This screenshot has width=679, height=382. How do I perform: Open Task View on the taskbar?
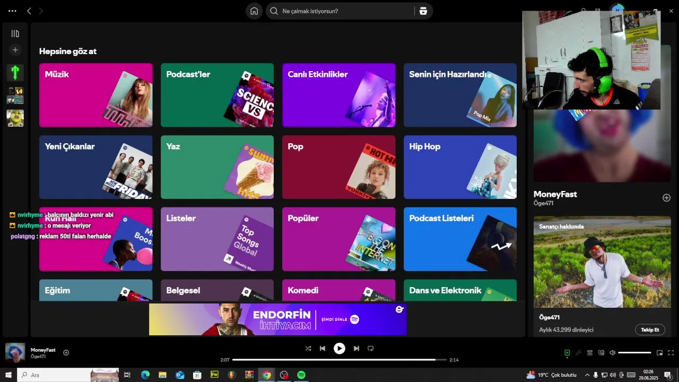[127, 375]
